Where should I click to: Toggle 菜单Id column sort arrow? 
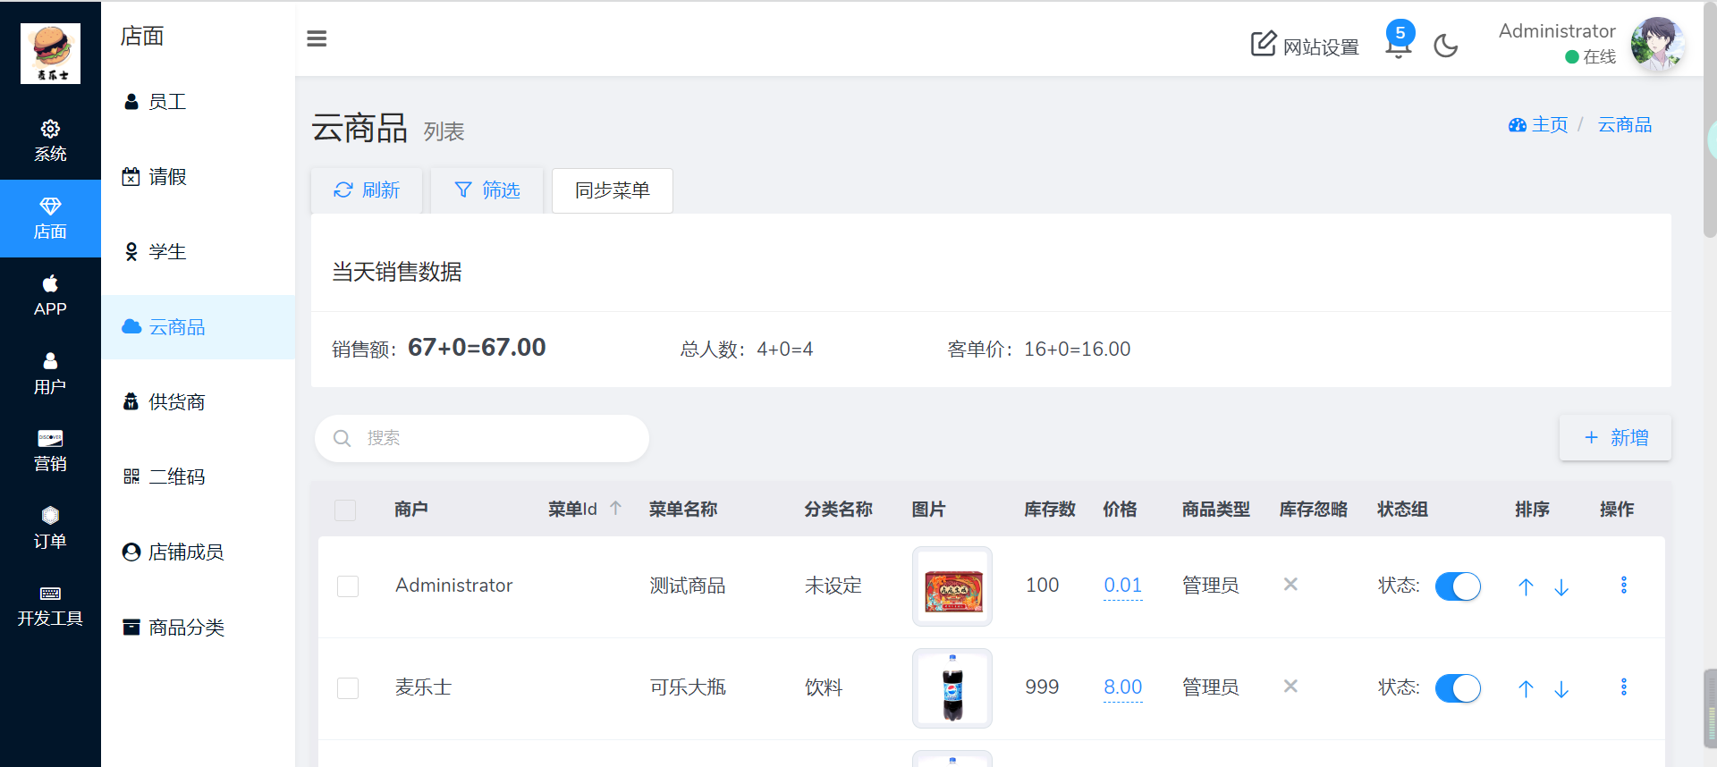616,508
